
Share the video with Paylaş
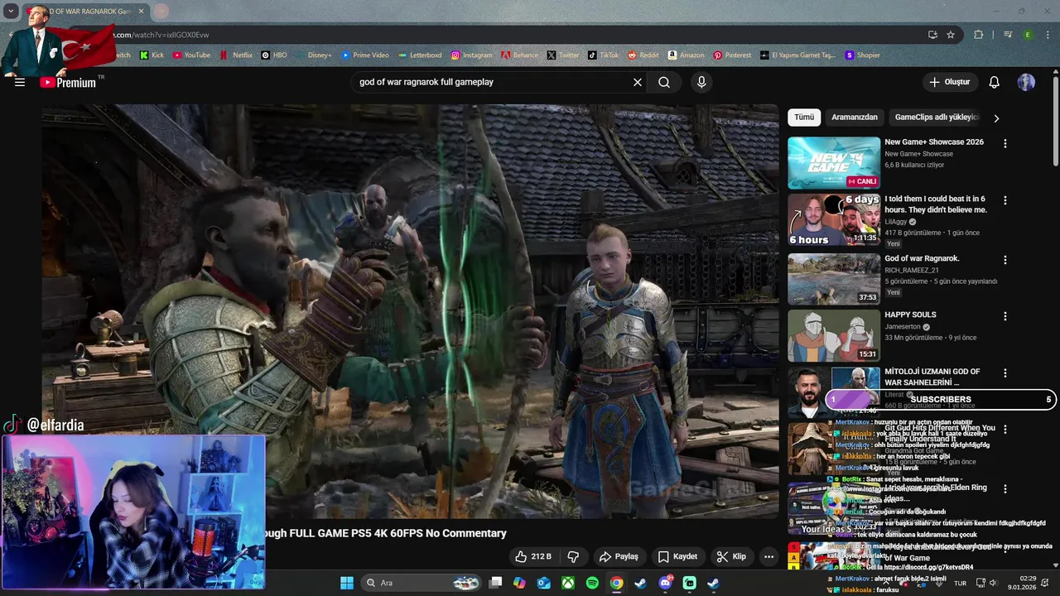point(619,556)
